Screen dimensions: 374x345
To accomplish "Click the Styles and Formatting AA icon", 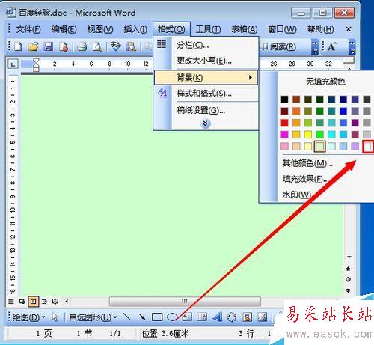I will click(162, 93).
